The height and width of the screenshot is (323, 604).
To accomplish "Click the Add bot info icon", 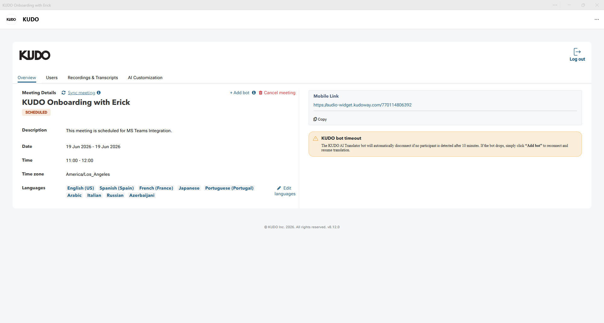I will (254, 93).
